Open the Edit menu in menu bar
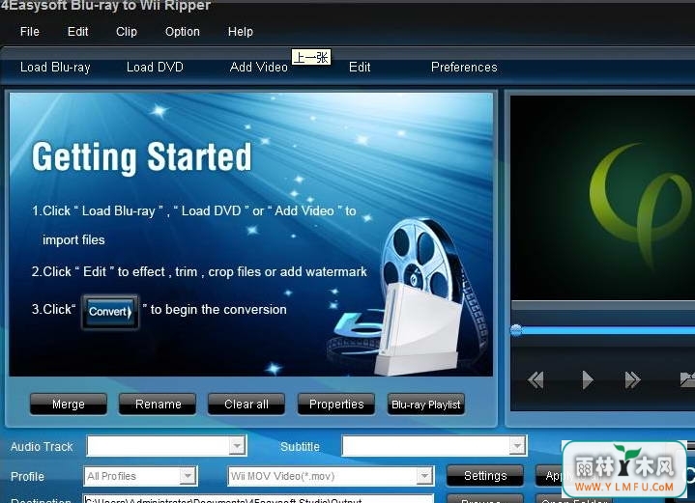 (x=77, y=32)
